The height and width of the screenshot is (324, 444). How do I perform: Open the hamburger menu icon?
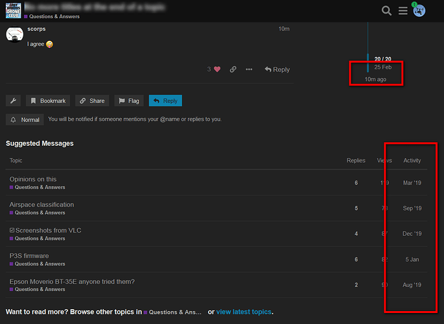[x=403, y=11]
